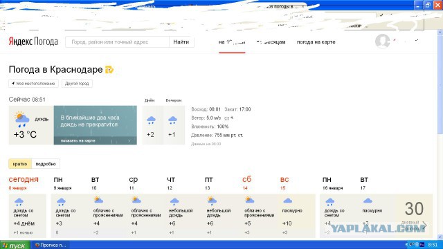Open the 10-day forecast tab

pos(232,42)
